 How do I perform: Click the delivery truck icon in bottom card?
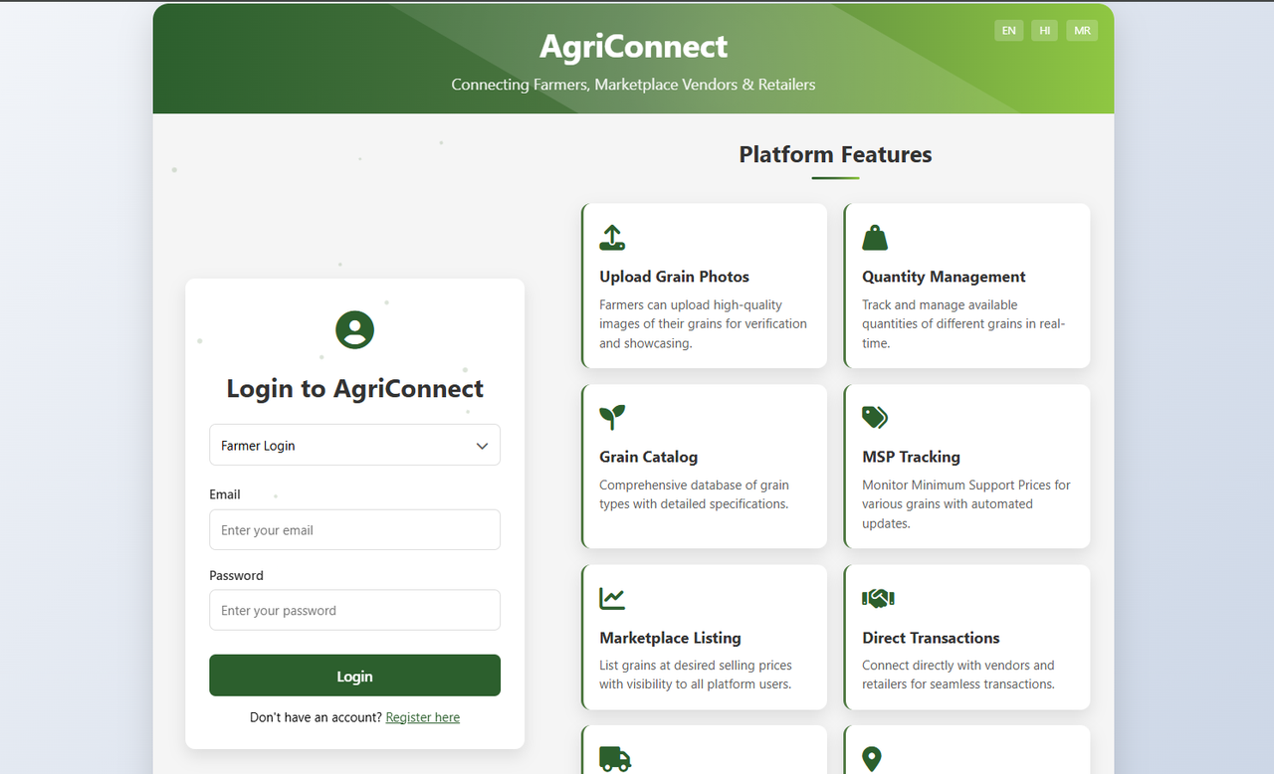point(615,759)
